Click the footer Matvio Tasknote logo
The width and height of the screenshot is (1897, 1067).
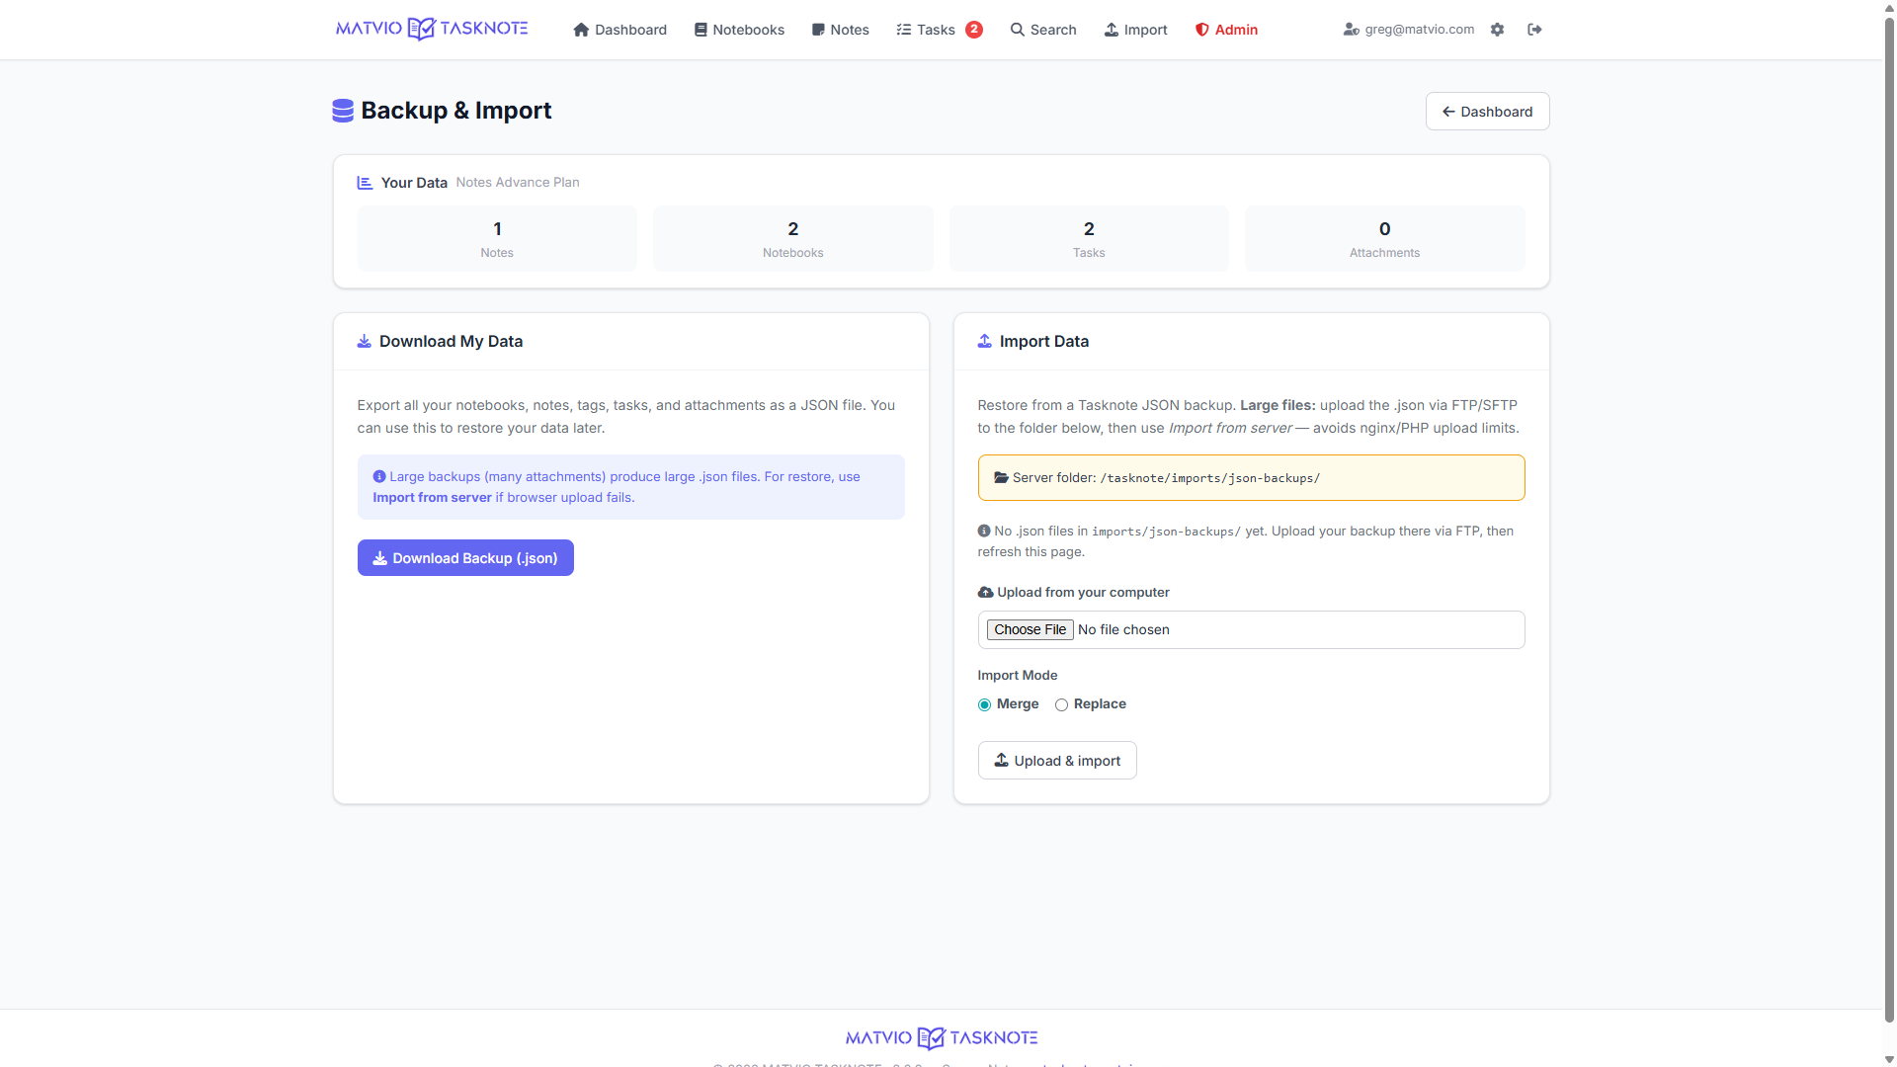(942, 1037)
